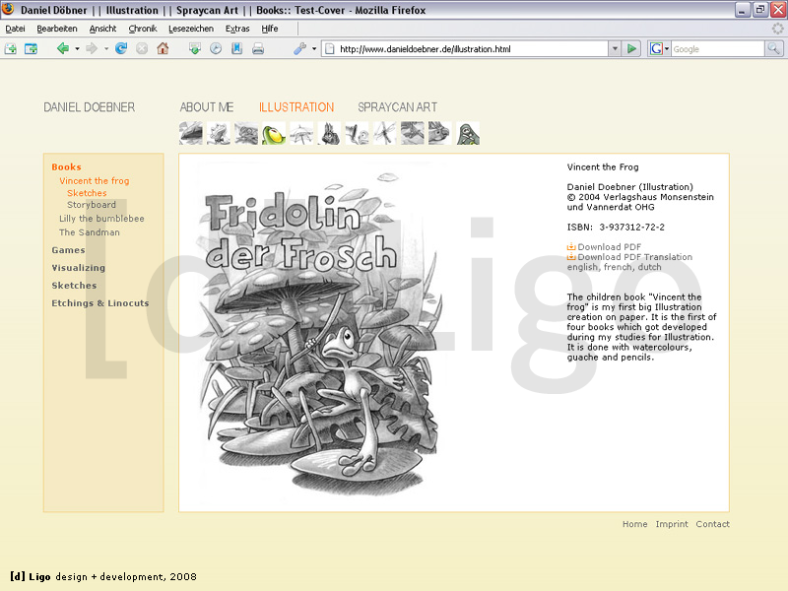Image resolution: width=788 pixels, height=591 pixels.
Task: Expand the address bar URL dropdown
Action: pos(615,48)
